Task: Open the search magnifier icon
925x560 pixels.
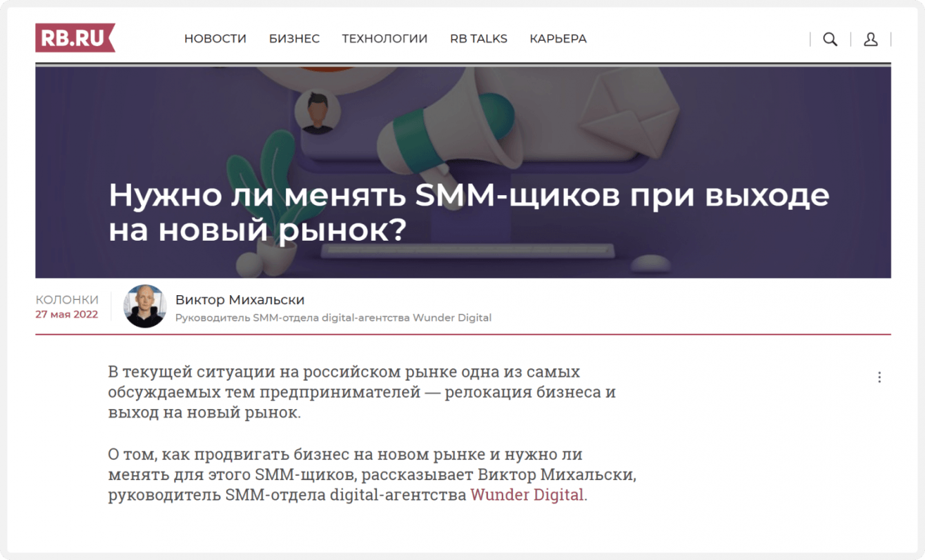Action: point(830,39)
